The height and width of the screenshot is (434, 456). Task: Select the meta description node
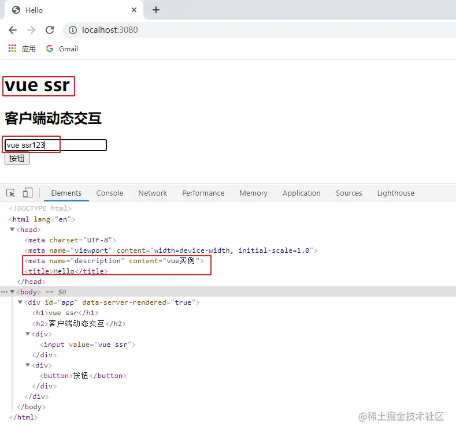pyautogui.click(x=114, y=261)
